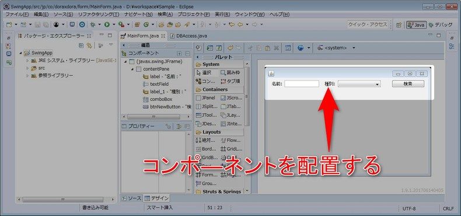Click the Undo icon in the designer toolbar

point(230,48)
